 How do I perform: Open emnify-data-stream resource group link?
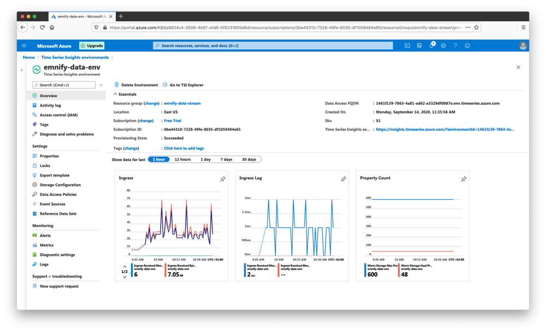click(182, 103)
